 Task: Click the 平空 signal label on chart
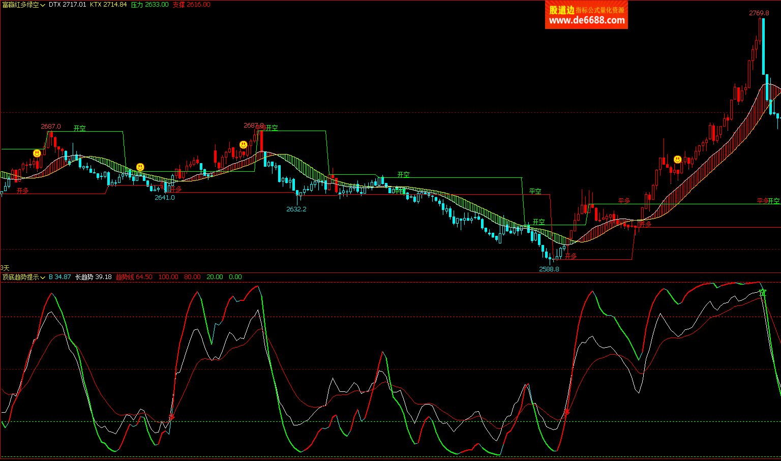[x=535, y=192]
